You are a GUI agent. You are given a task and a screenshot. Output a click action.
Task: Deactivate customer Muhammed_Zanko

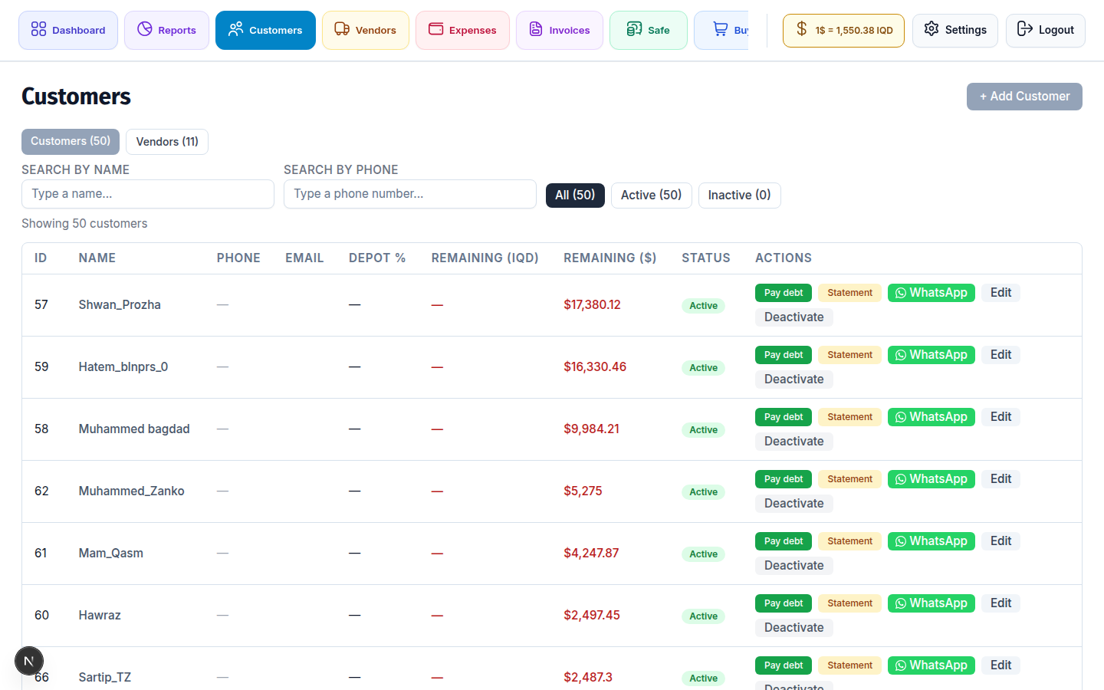[794, 504]
